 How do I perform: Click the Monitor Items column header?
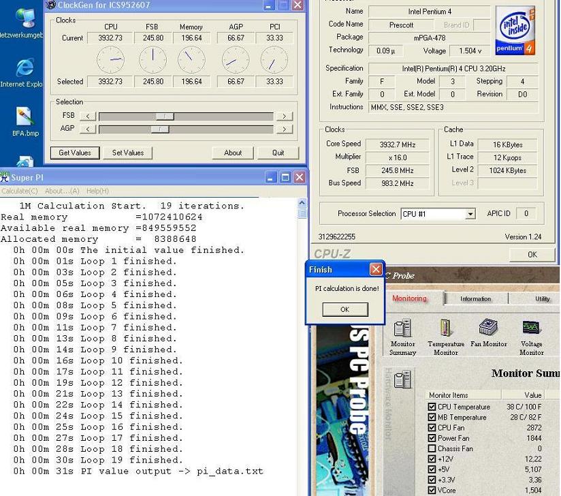pos(462,395)
